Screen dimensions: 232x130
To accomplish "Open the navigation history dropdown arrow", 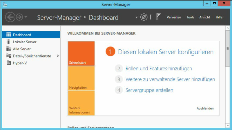I will 26,17.
